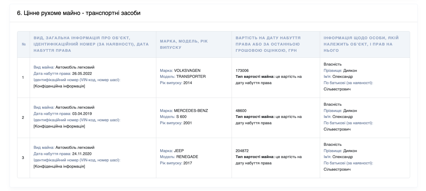This screenshot has width=426, height=191.
Task: Click name 'Олександр' in row 1
Action: (343, 77)
